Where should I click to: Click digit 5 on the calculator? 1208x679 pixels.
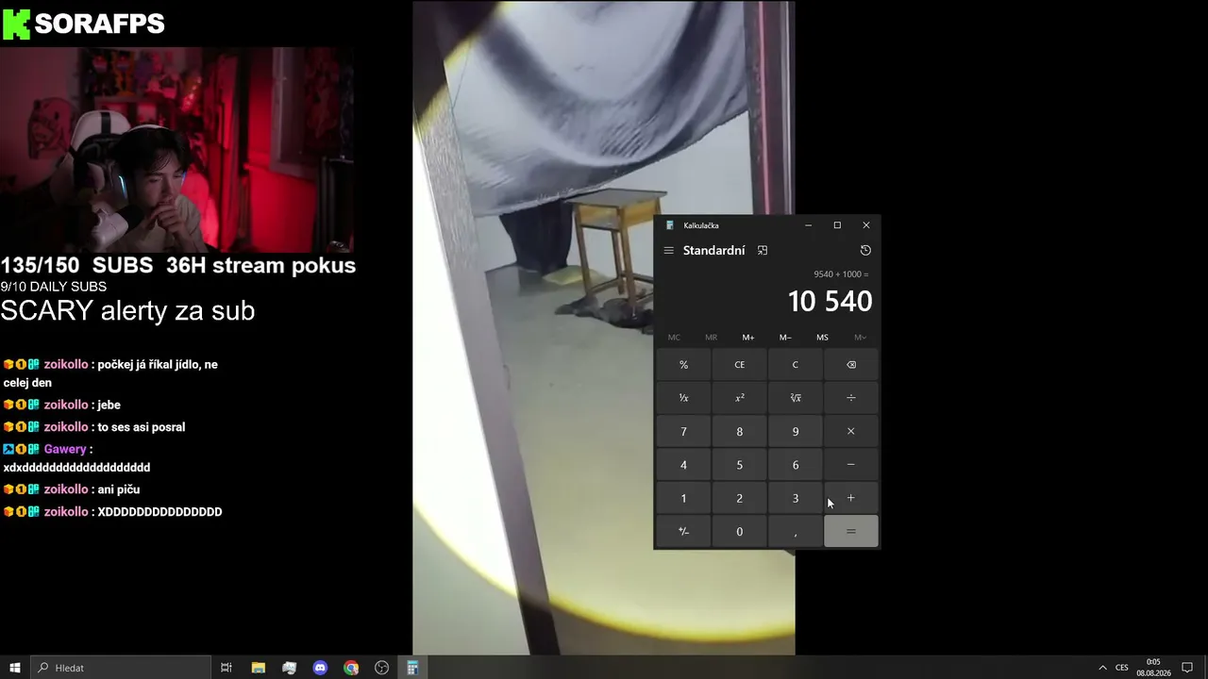[739, 465]
